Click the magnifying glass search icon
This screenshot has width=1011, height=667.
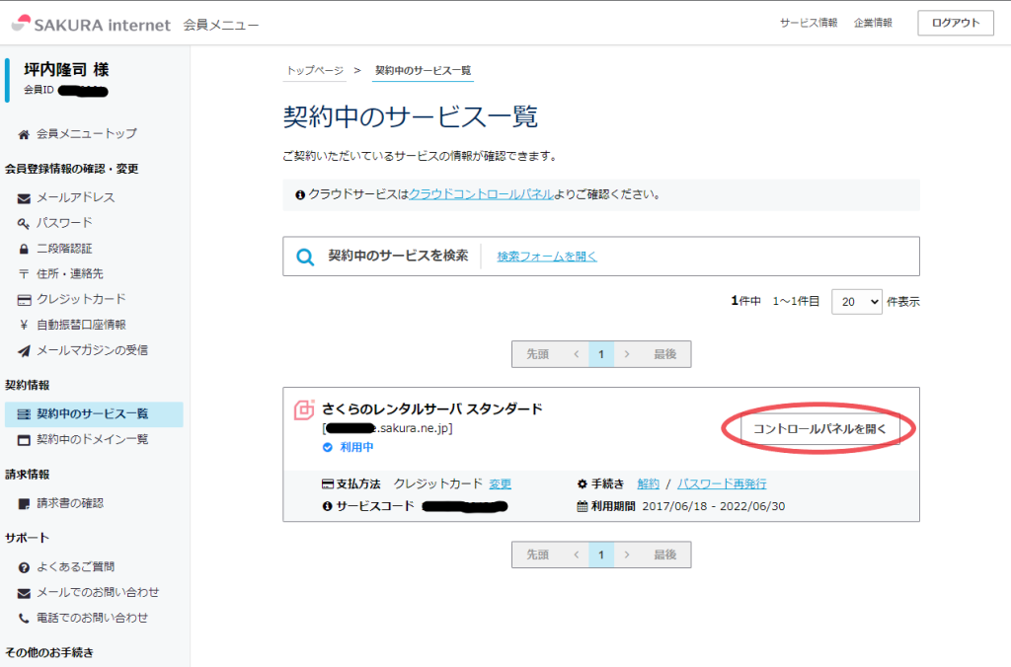305,258
